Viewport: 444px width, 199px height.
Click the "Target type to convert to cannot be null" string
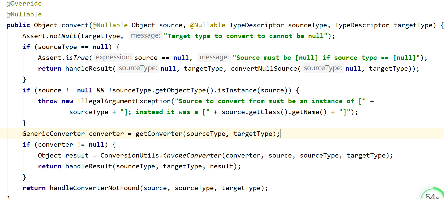[x=246, y=36]
